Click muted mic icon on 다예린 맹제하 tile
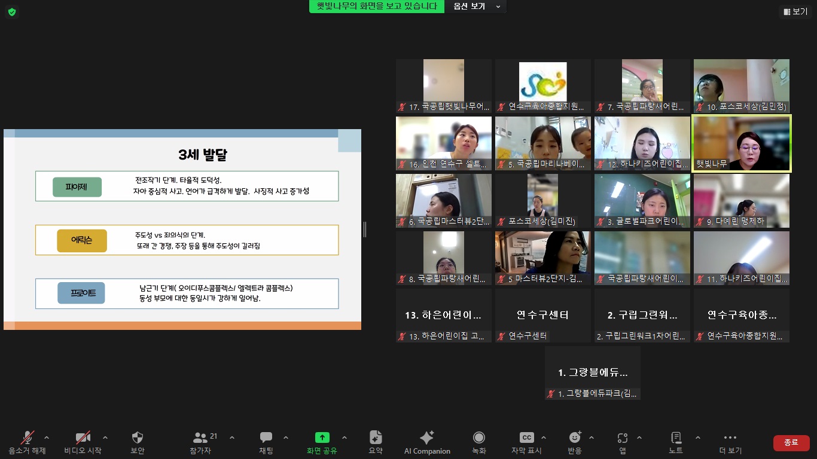This screenshot has height=459, width=817. click(700, 222)
